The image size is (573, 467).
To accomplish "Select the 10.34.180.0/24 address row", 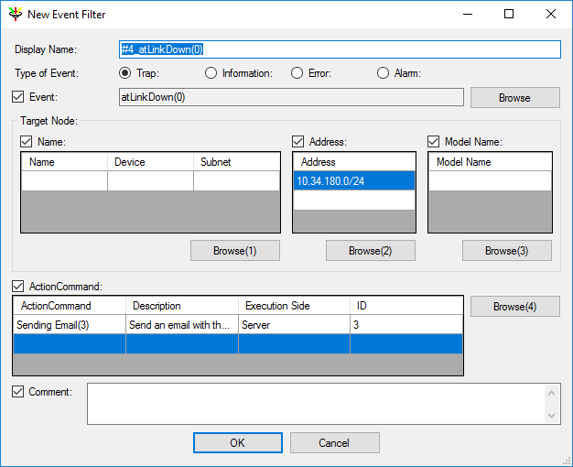I will [354, 180].
